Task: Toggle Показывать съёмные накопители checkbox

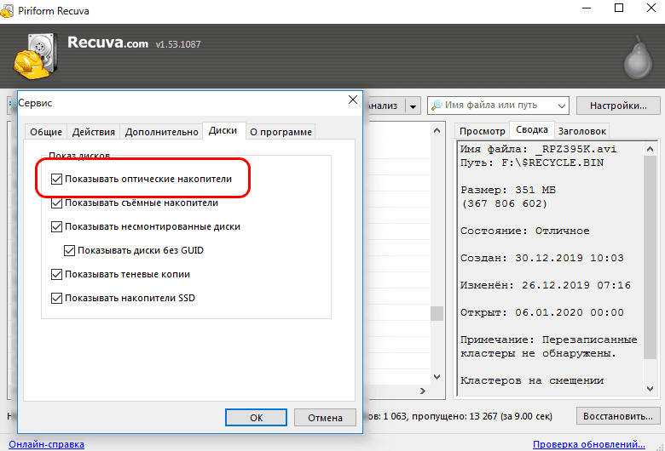Action: (x=56, y=203)
